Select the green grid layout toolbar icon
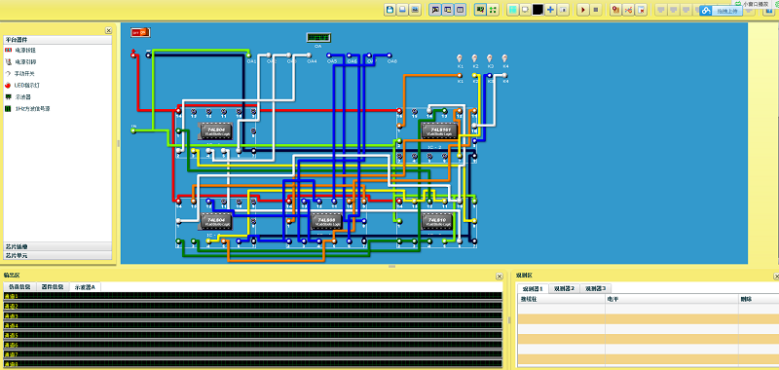The width and height of the screenshot is (779, 370). (493, 10)
